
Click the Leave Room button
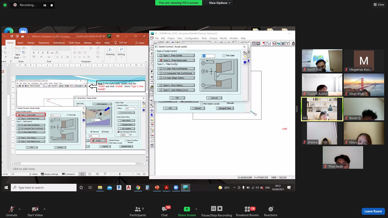[373, 211]
